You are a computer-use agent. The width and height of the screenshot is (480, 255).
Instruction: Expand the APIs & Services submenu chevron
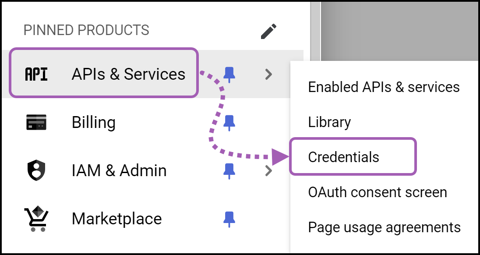pos(268,74)
